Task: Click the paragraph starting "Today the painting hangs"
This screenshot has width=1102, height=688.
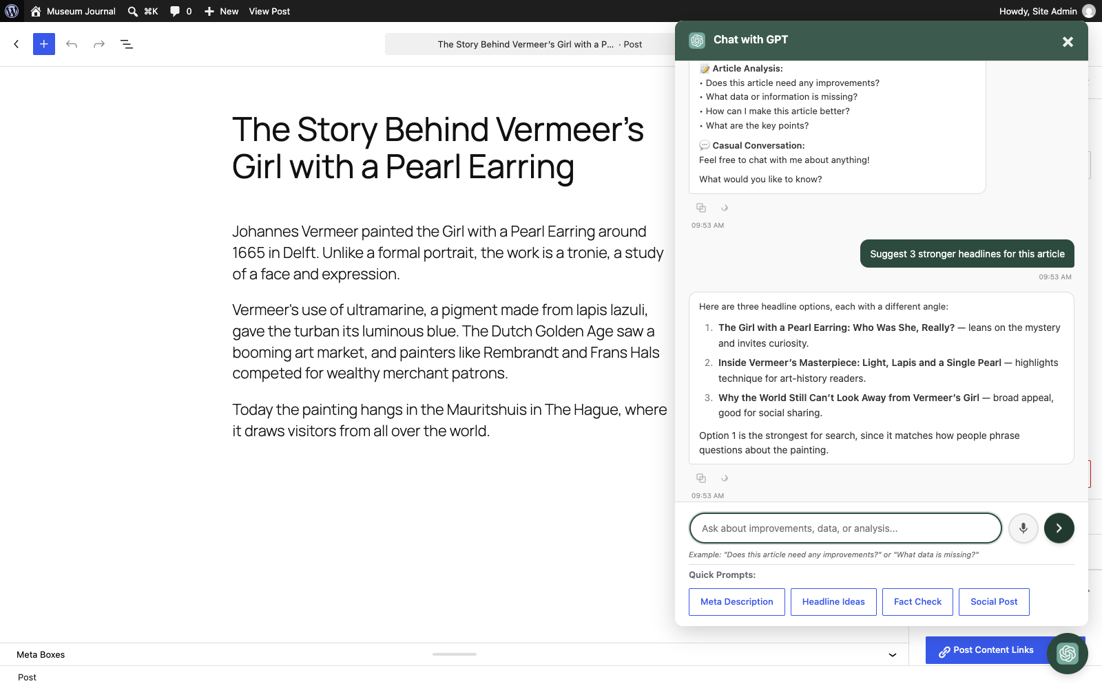Action: pos(450,420)
